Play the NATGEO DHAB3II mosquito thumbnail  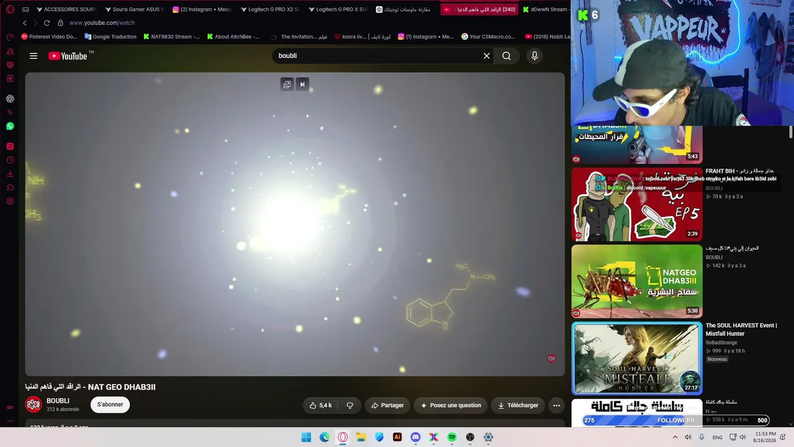coord(636,281)
